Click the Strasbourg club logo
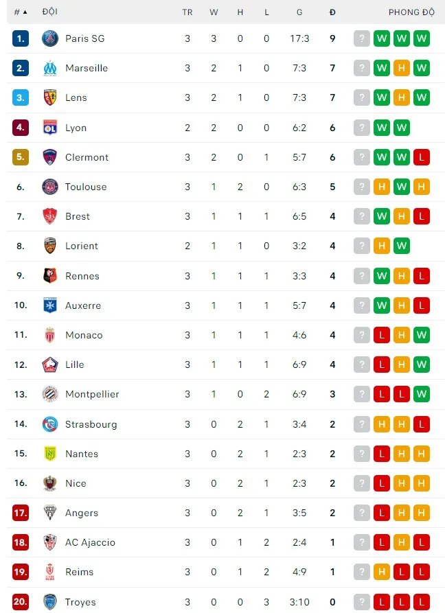The image size is (445, 613). (x=50, y=424)
